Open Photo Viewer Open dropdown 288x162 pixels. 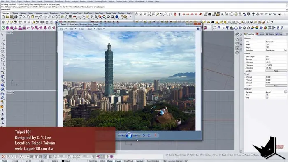[x=101, y=29]
